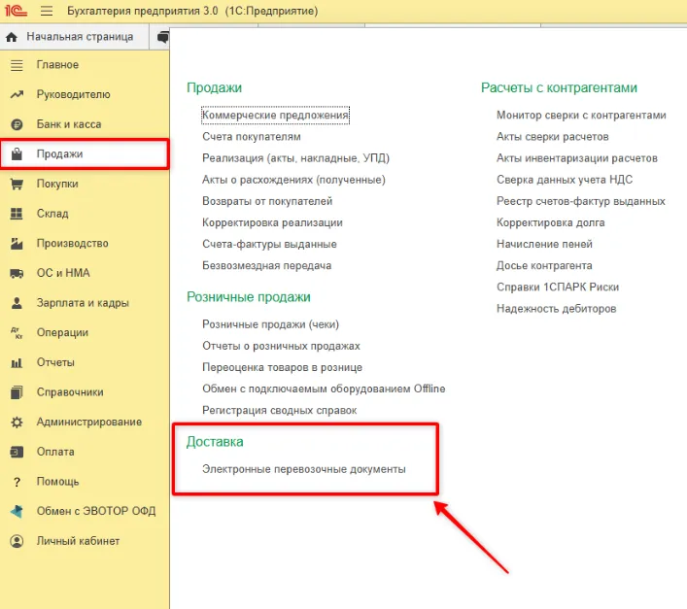Viewport: 687px width, 609px height.
Task: Open the hamburger main menu
Action: (47, 11)
